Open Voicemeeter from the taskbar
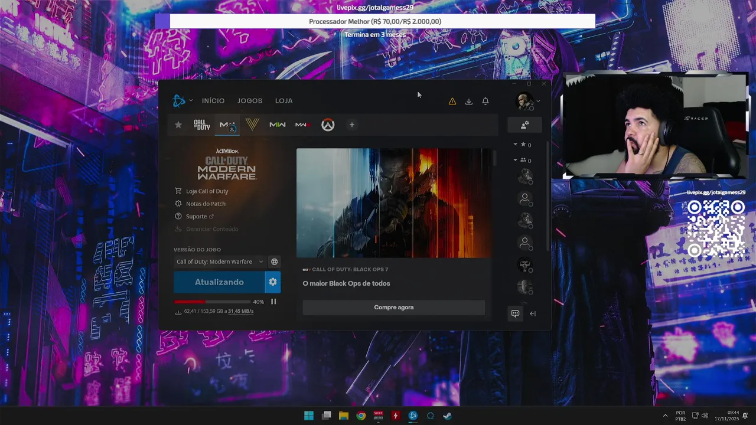Image resolution: width=756 pixels, height=425 pixels. (379, 416)
